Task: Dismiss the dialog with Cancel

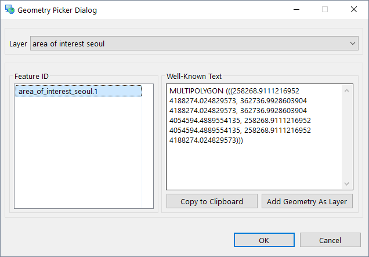Action: 330,240
